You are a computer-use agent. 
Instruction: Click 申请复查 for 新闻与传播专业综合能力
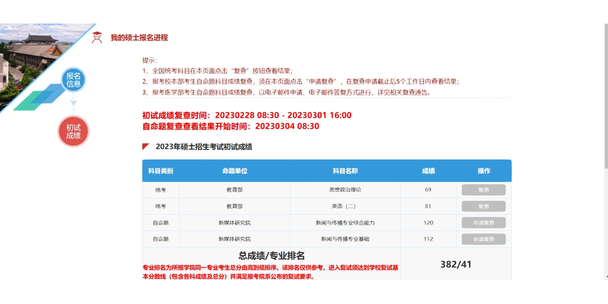pos(484,223)
